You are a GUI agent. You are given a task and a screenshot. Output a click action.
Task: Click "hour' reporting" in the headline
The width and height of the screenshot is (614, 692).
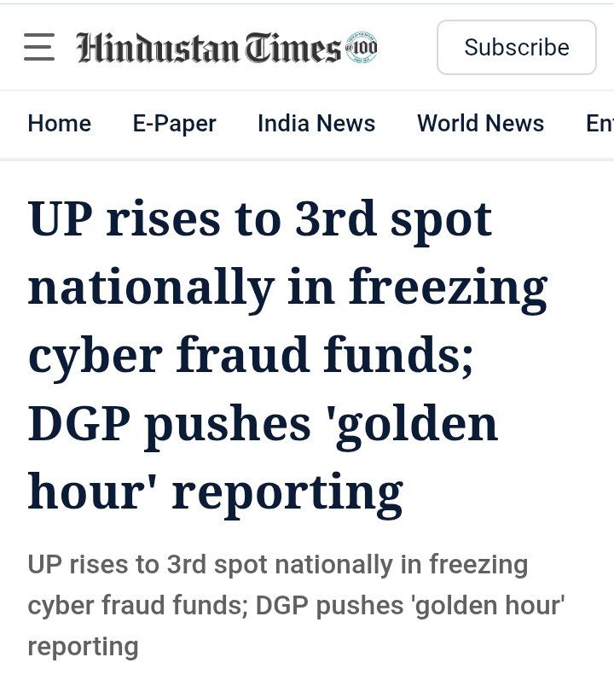click(215, 491)
